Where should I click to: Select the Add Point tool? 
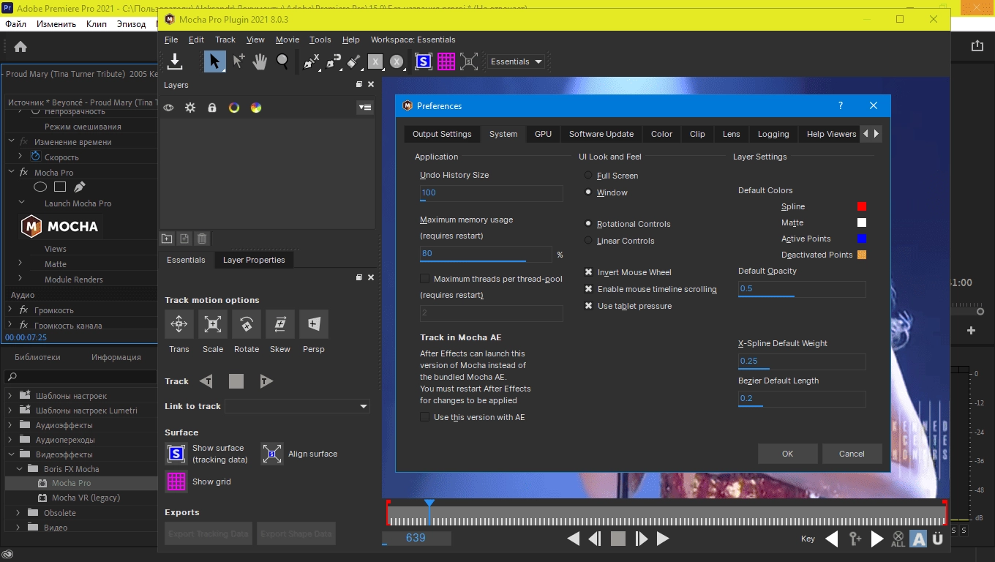click(239, 61)
